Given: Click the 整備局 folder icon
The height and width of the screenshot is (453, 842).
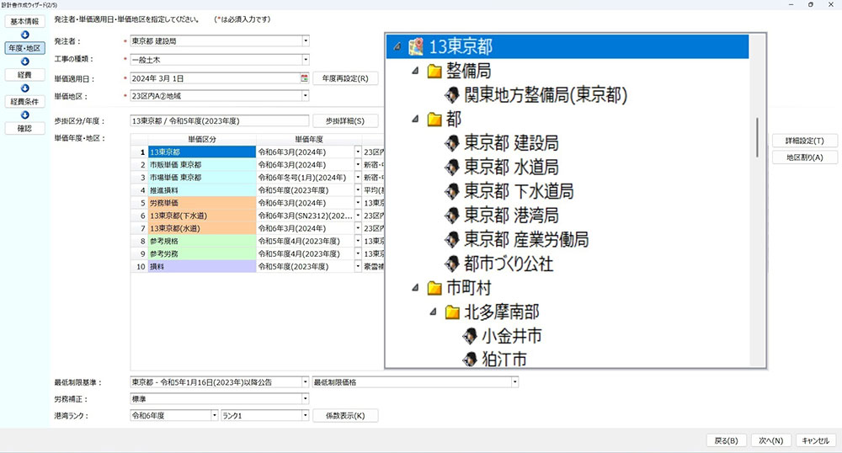Looking at the screenshot, I should 434,71.
